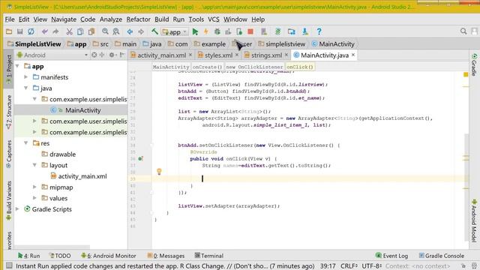
Task: Click the onCreate() breadcrumb in editor
Action: pos(207,67)
